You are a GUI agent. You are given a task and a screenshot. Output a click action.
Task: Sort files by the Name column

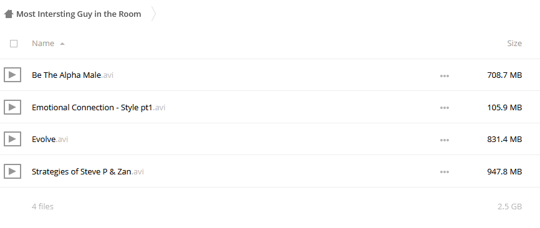(x=43, y=44)
